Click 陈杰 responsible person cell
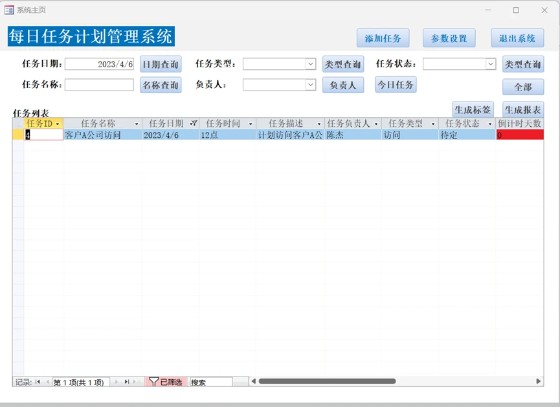This screenshot has width=560, height=407. coord(353,135)
